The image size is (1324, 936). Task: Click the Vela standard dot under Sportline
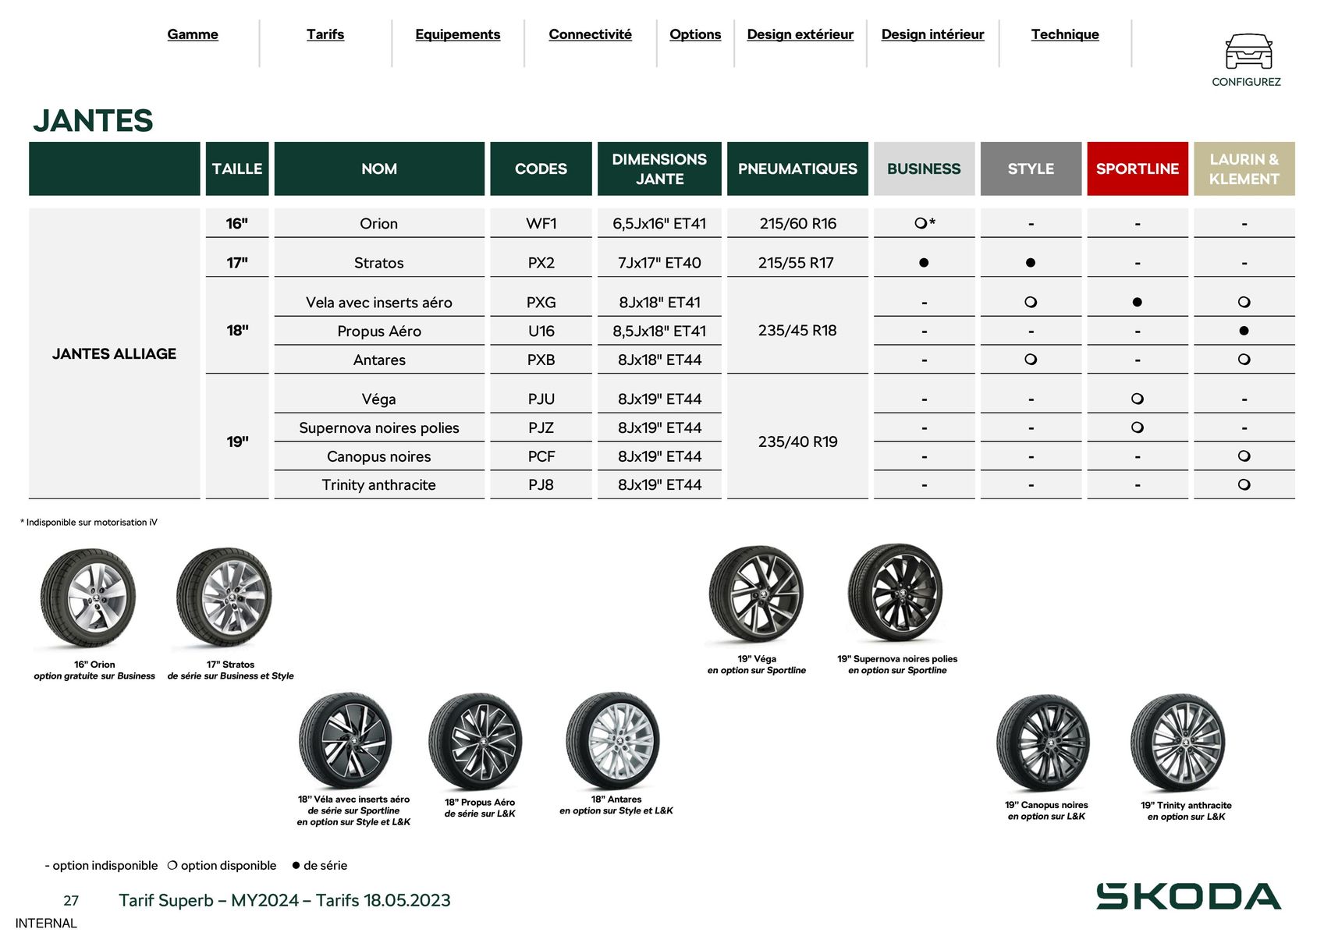tap(1138, 302)
